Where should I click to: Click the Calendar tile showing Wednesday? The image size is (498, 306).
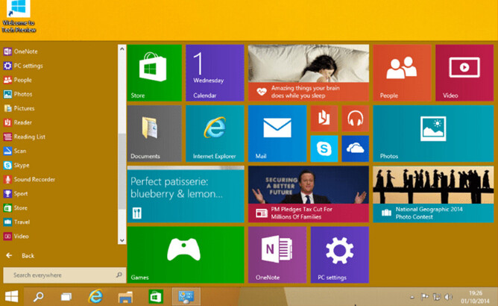[214, 72]
